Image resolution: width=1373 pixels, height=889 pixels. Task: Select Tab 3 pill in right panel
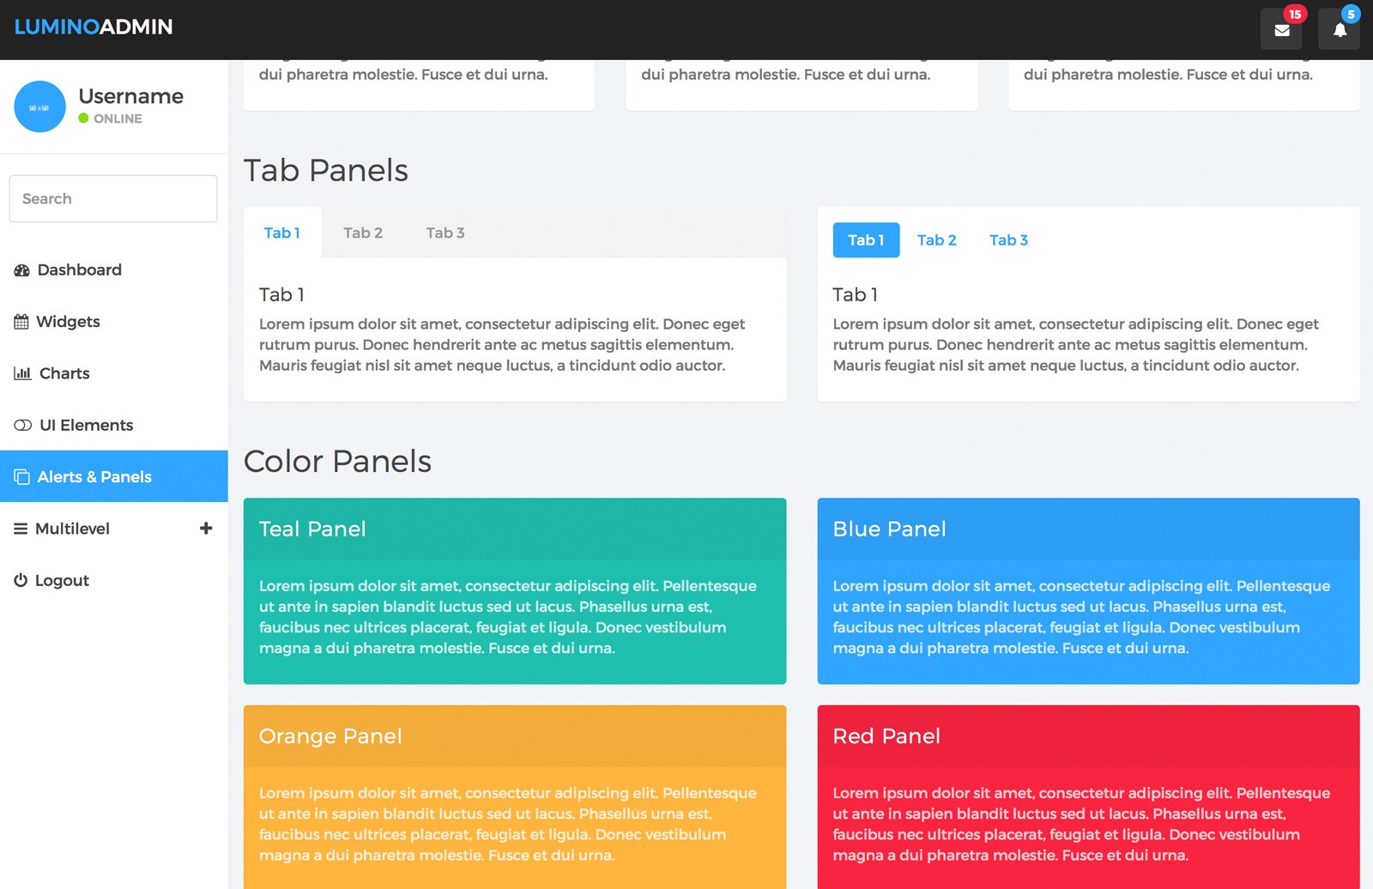(1008, 240)
